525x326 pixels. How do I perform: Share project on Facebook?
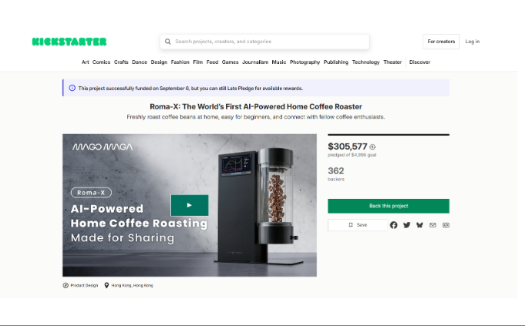[393, 225]
